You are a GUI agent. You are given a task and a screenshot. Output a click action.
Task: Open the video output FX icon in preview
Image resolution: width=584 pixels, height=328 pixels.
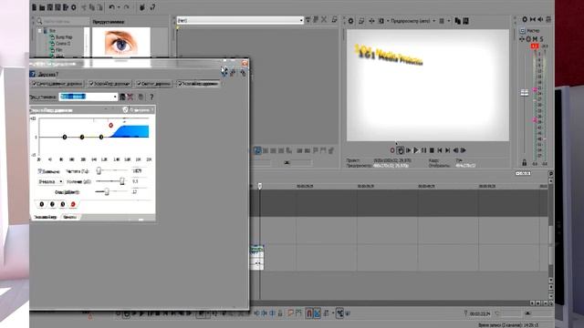(x=371, y=21)
